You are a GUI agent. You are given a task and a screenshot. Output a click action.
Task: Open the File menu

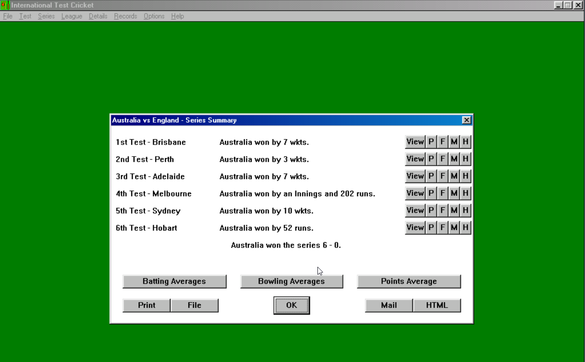[8, 16]
